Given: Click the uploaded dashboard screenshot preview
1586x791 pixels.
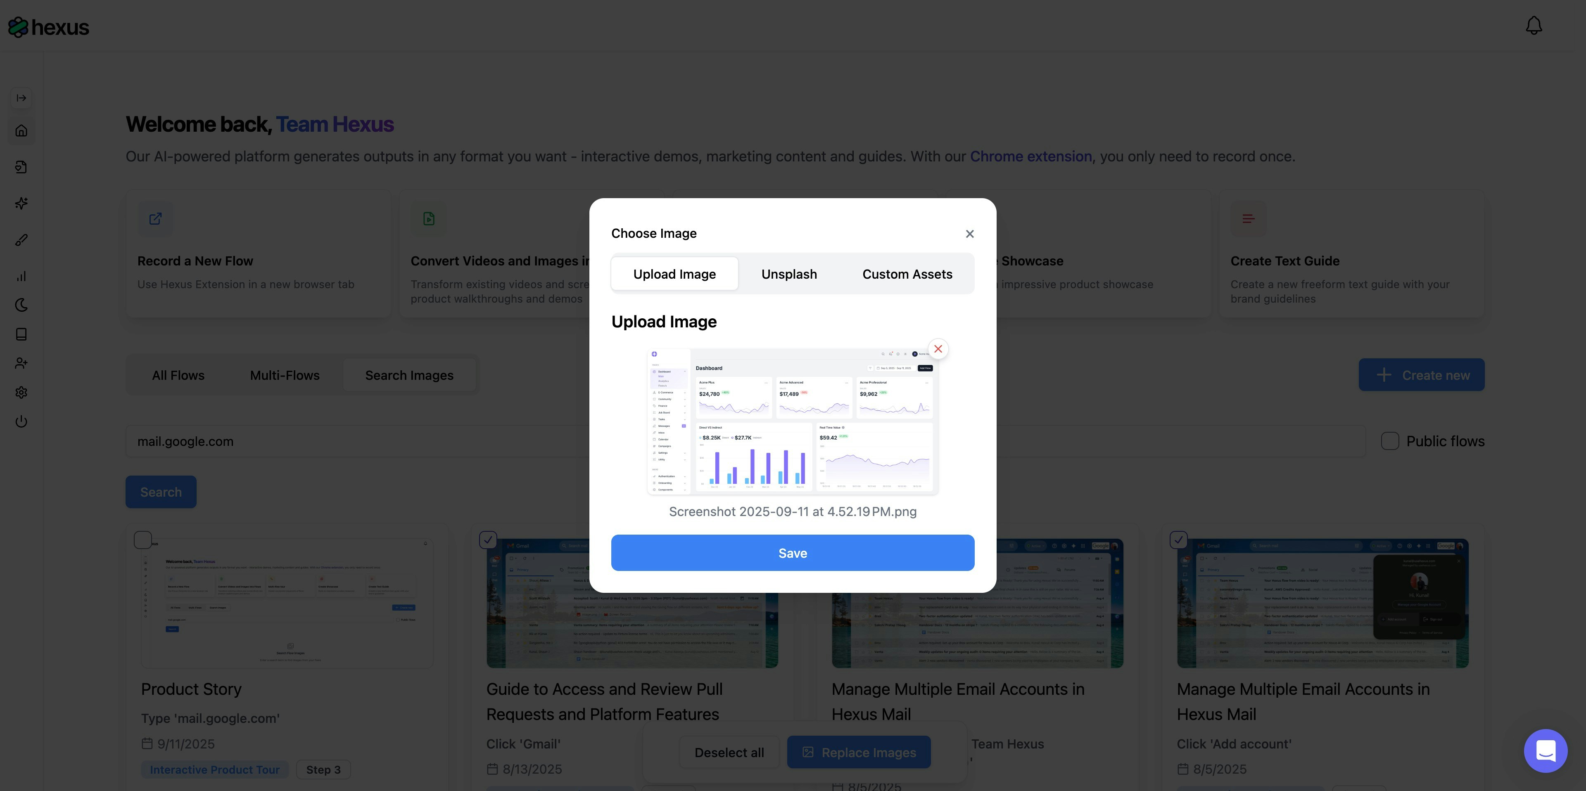Looking at the screenshot, I should (793, 422).
